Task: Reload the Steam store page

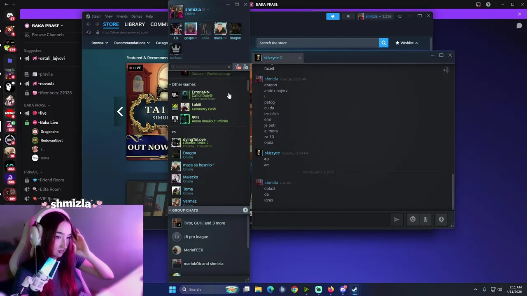Action: (88, 32)
